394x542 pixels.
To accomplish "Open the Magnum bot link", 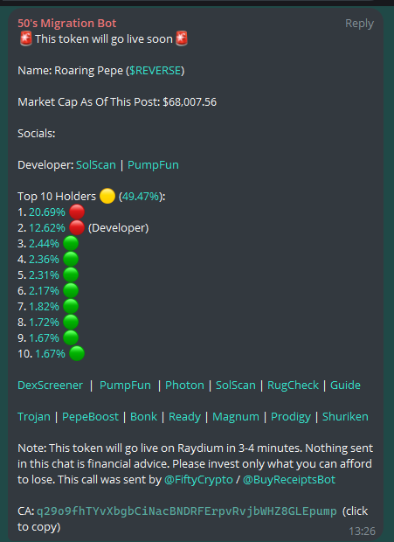I will [236, 417].
